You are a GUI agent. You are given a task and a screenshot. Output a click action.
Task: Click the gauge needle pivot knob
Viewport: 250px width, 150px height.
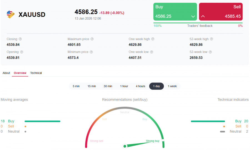tap(125, 146)
